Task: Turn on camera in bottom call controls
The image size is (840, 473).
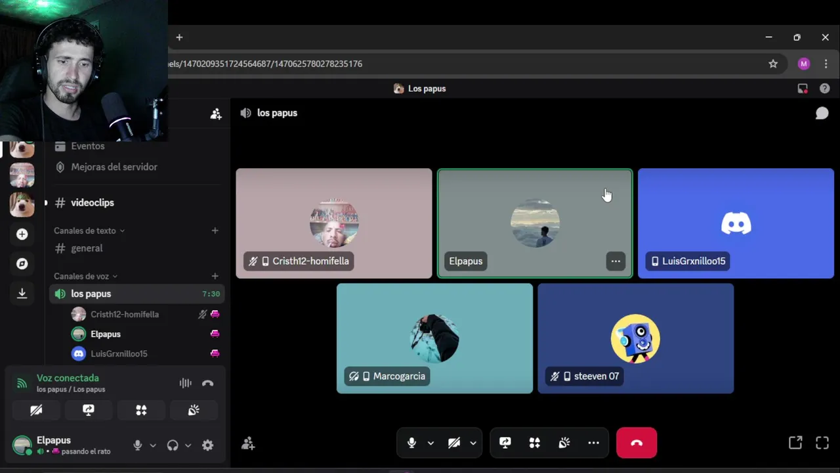Action: click(x=454, y=443)
